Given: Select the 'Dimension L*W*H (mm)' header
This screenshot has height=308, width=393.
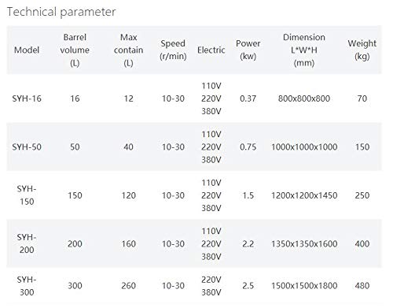Looking at the screenshot, I should [x=304, y=50].
